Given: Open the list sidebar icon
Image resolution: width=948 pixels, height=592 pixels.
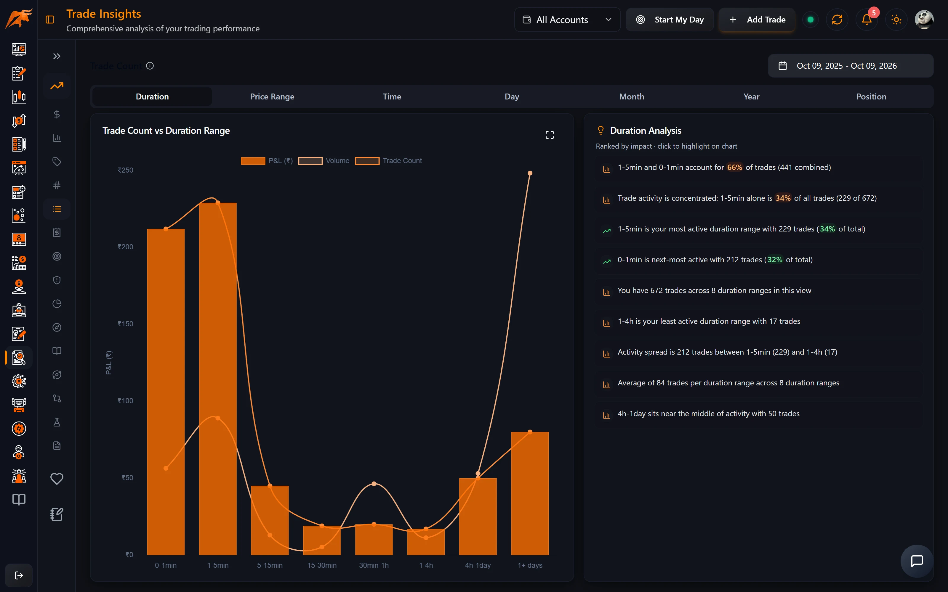Looking at the screenshot, I should coord(57,209).
